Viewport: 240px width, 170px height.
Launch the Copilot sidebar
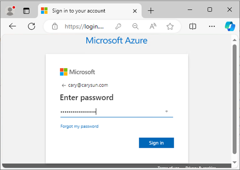[x=230, y=26]
